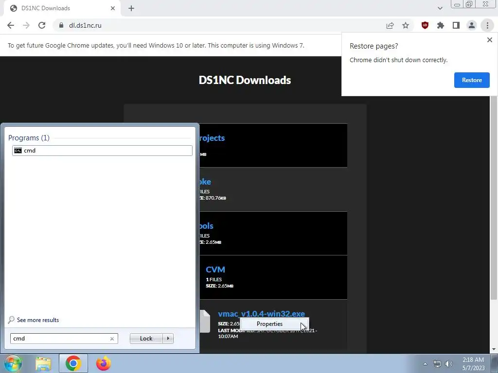Click the taskbar clock 2:18 AM
Image resolution: width=498 pixels, height=373 pixels.
473,360
